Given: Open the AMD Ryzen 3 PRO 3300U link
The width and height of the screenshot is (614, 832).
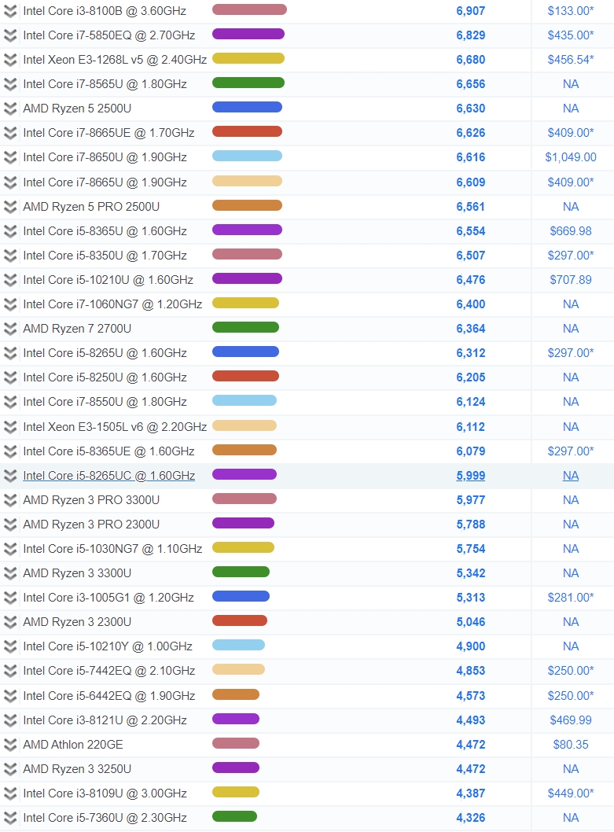Looking at the screenshot, I should (91, 500).
